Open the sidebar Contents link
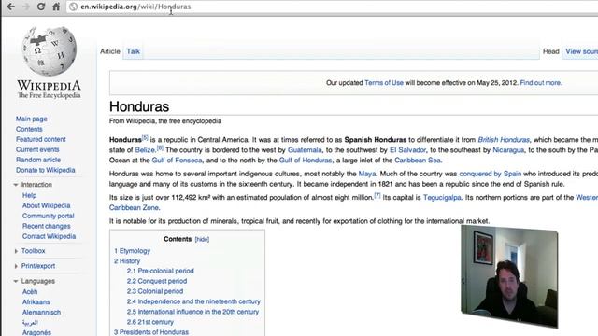 coord(29,129)
